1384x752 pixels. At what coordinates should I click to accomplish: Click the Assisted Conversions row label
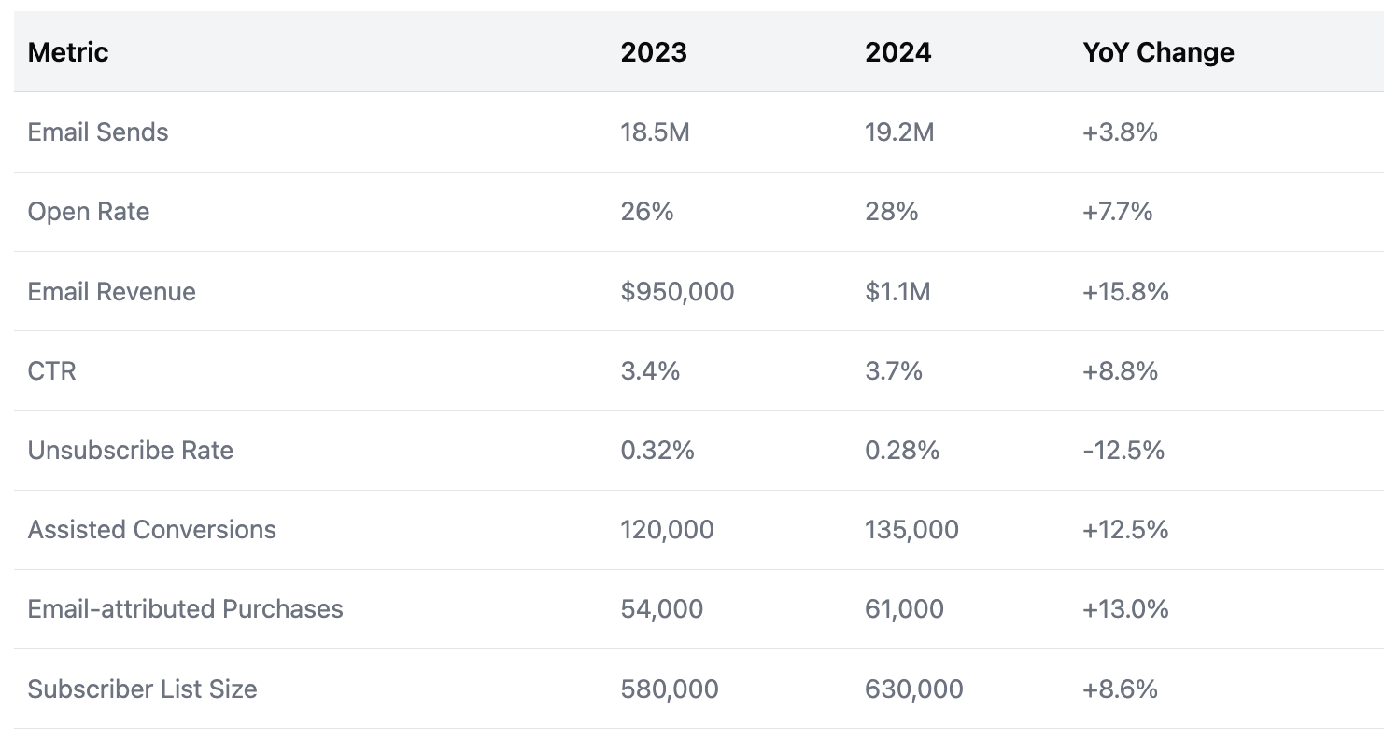(152, 530)
